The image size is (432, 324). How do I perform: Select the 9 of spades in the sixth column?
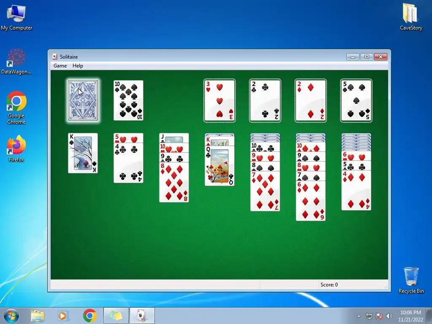coord(310,157)
